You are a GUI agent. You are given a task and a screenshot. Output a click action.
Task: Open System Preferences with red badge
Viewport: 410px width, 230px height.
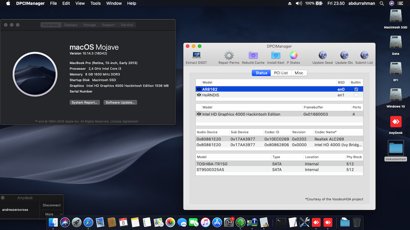[x=229, y=222]
